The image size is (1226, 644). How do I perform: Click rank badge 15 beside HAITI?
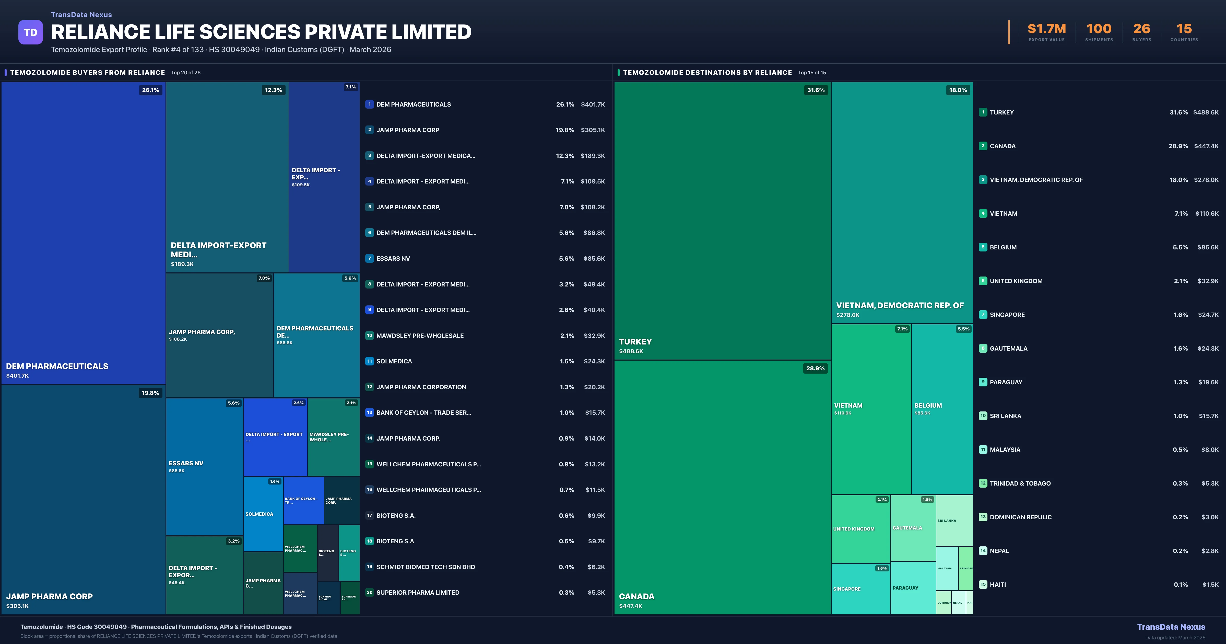(983, 584)
